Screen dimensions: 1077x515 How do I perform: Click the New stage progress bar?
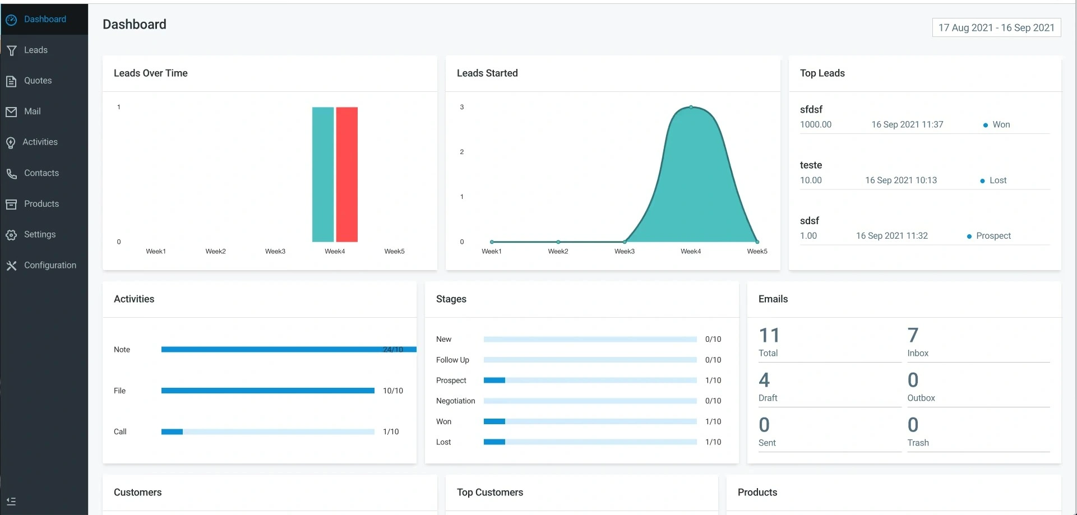[x=590, y=339]
